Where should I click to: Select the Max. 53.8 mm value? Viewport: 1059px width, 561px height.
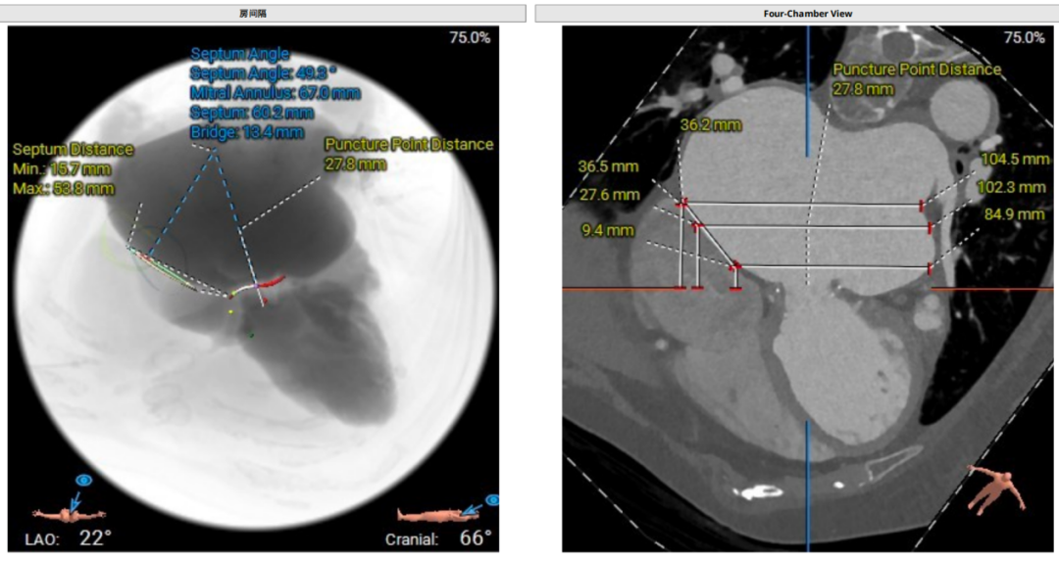tap(64, 189)
